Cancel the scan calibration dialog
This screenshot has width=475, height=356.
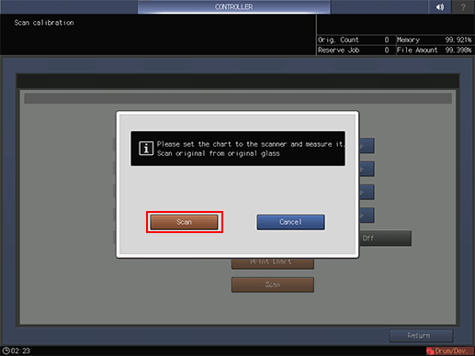[x=290, y=222]
